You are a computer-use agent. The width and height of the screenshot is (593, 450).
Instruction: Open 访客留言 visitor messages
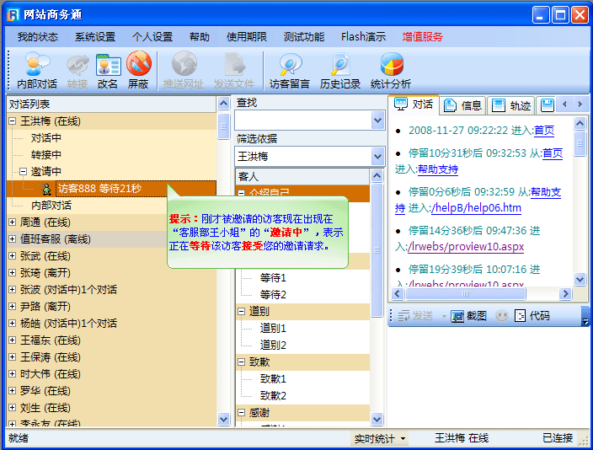click(290, 71)
